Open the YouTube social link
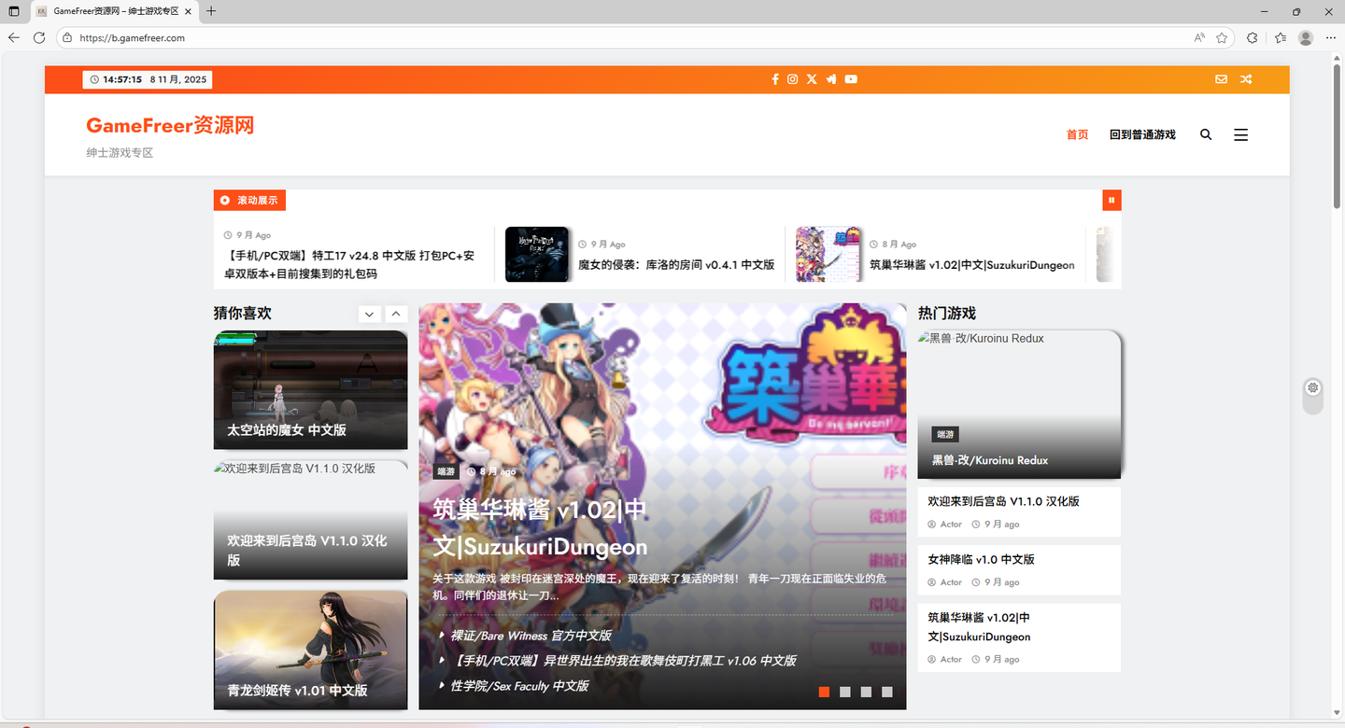The image size is (1345, 728). click(x=851, y=79)
